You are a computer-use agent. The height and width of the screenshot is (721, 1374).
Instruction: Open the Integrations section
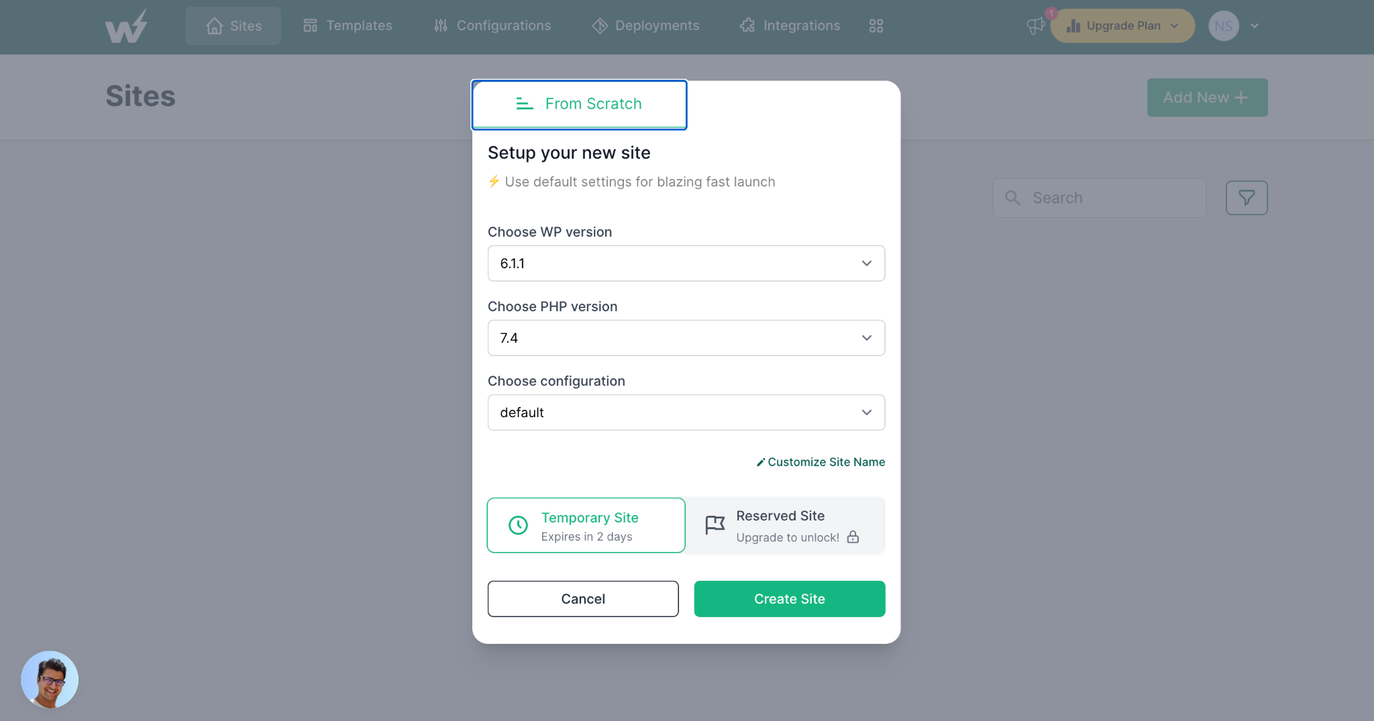[x=790, y=25]
